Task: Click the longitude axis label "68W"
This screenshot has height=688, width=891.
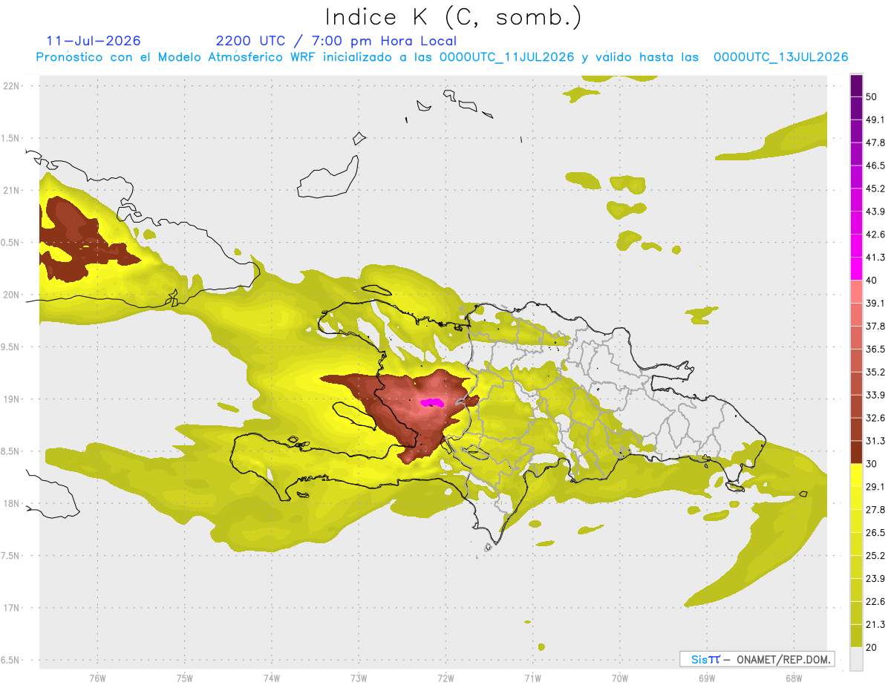Action: coord(794,678)
